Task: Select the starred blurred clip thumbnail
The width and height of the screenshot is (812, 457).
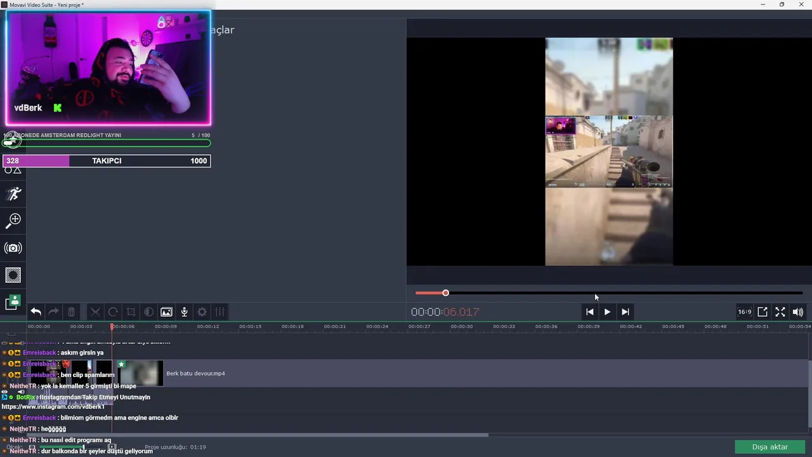Action: (x=140, y=373)
